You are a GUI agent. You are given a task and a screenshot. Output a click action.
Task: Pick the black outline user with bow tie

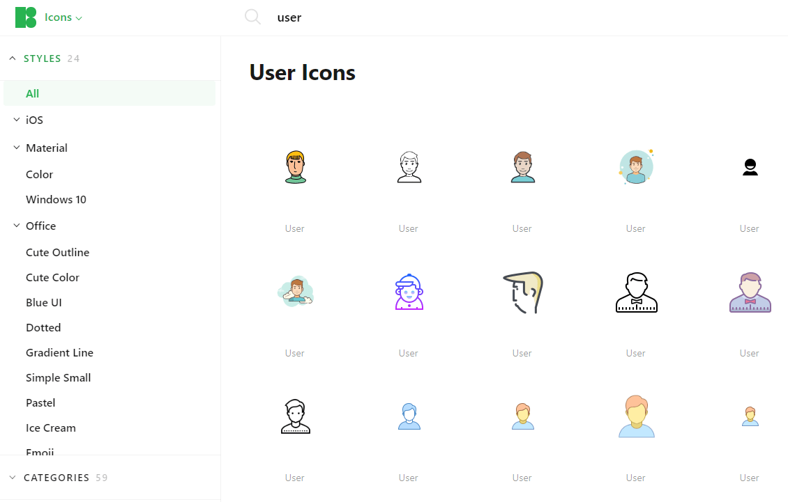tap(636, 292)
